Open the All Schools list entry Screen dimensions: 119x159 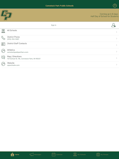12,30
